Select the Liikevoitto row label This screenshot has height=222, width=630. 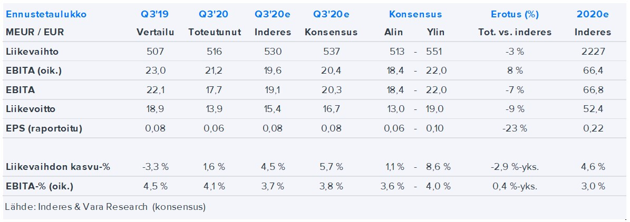point(31,109)
